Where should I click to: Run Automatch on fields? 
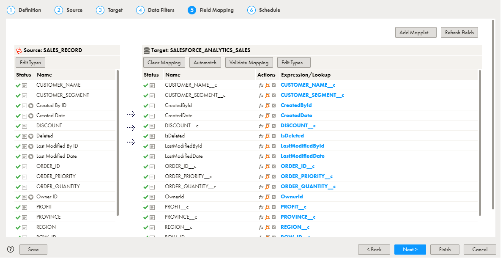pos(205,63)
